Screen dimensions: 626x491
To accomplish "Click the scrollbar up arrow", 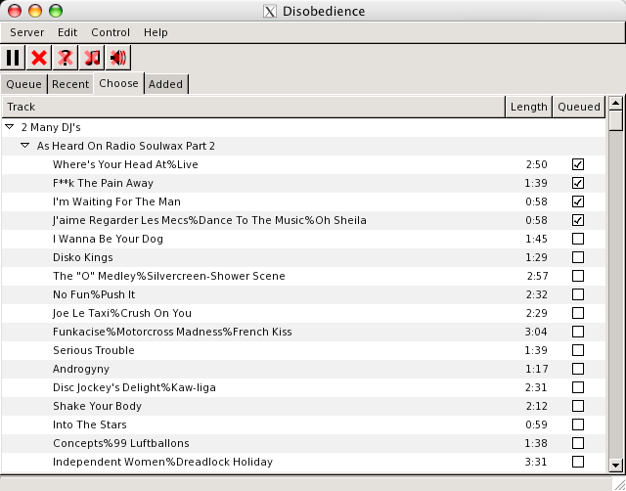I will click(x=615, y=104).
